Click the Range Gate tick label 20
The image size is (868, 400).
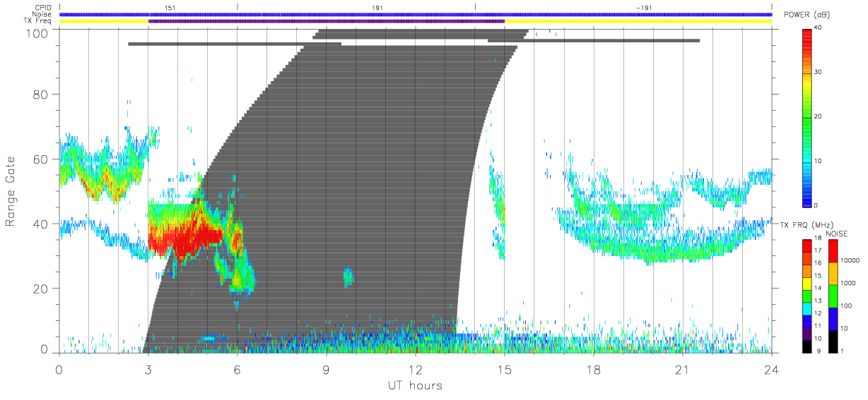coord(40,289)
